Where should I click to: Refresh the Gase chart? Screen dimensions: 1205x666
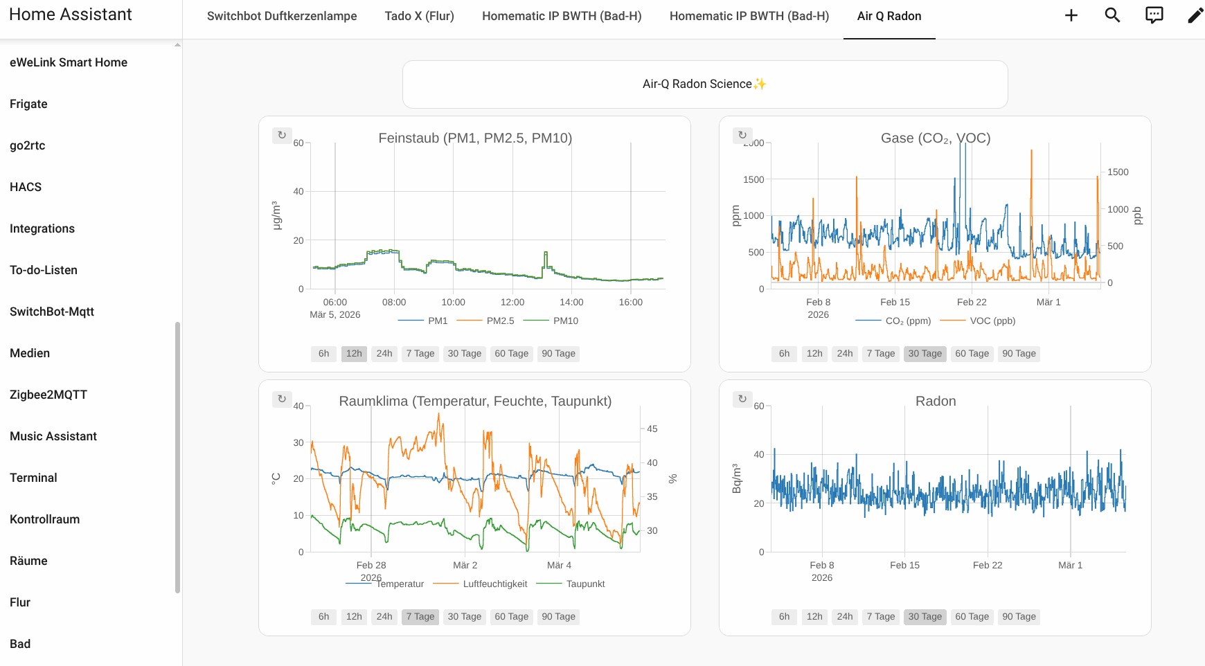tap(742, 135)
